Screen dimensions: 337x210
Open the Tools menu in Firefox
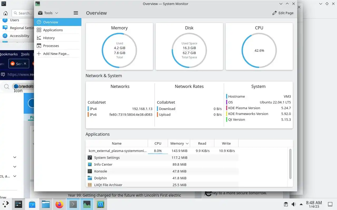click(25, 54)
